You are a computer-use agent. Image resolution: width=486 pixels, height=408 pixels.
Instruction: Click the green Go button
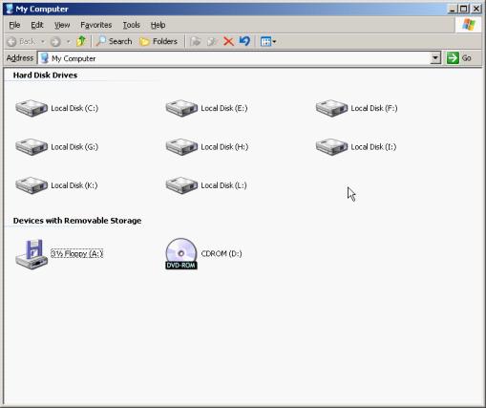click(458, 58)
